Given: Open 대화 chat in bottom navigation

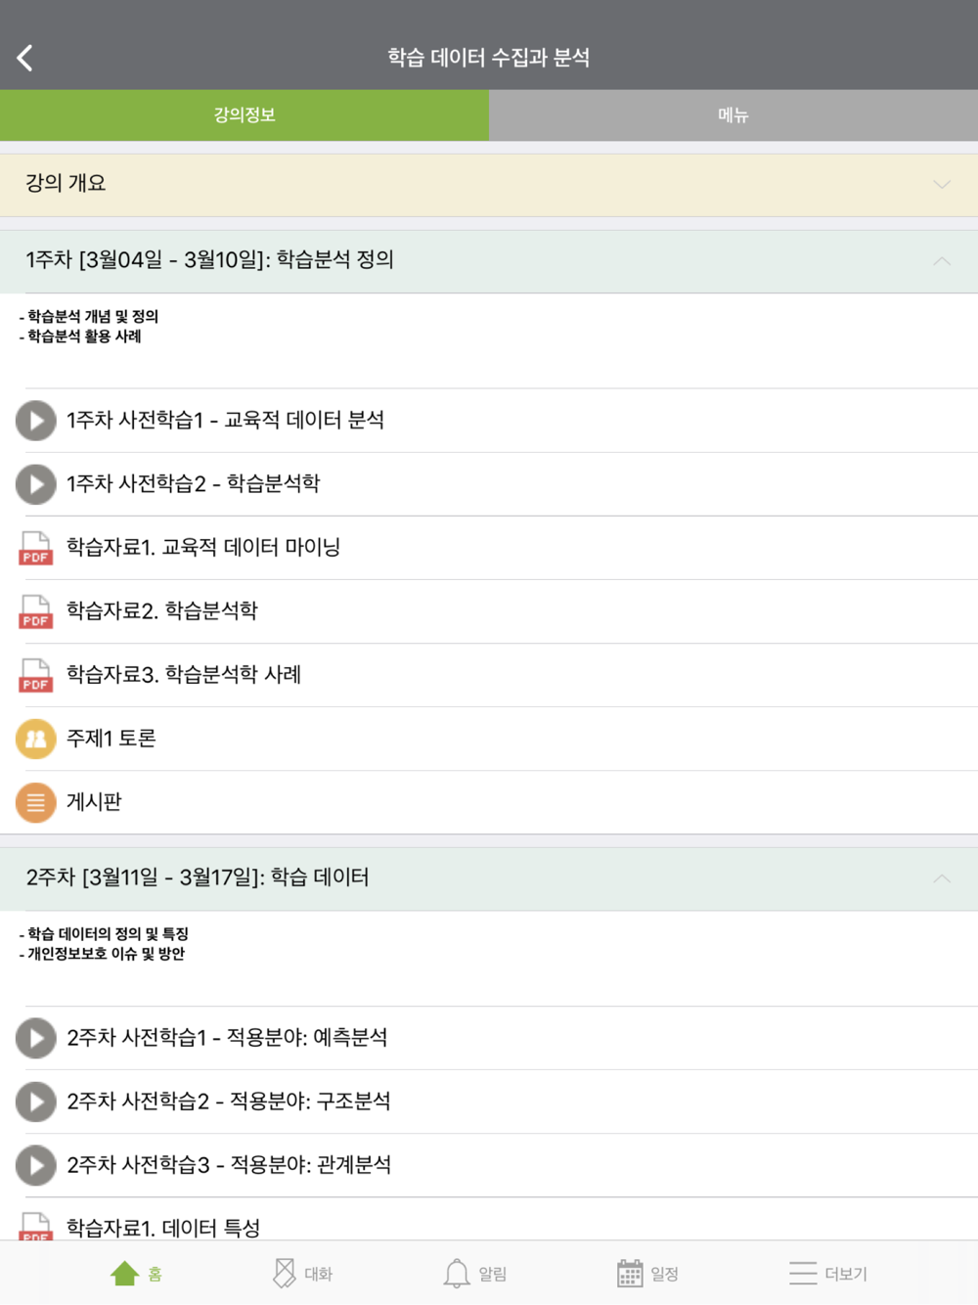Looking at the screenshot, I should click(x=303, y=1274).
